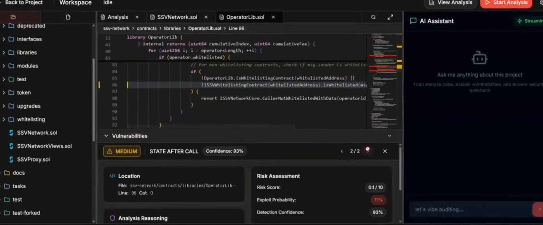Expand the whitelisting folder

(4, 119)
